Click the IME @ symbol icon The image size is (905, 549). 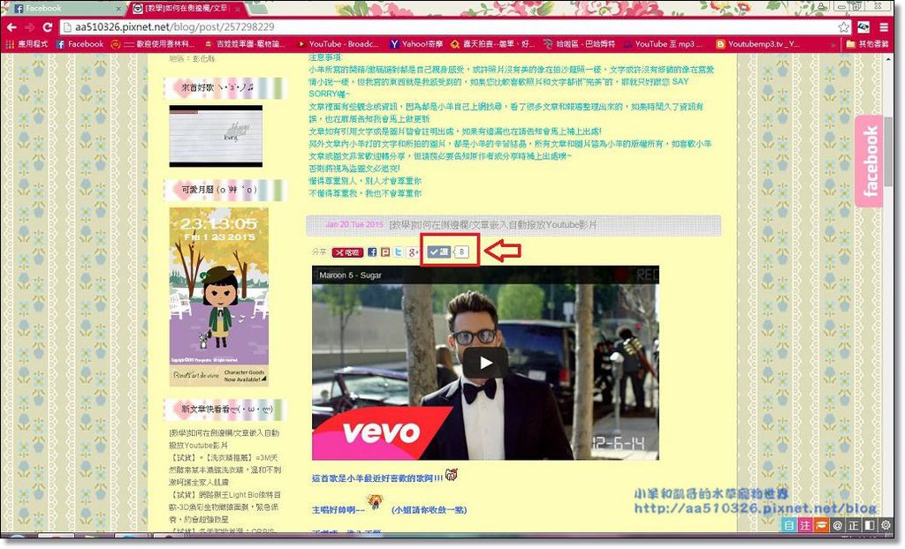pos(838,525)
